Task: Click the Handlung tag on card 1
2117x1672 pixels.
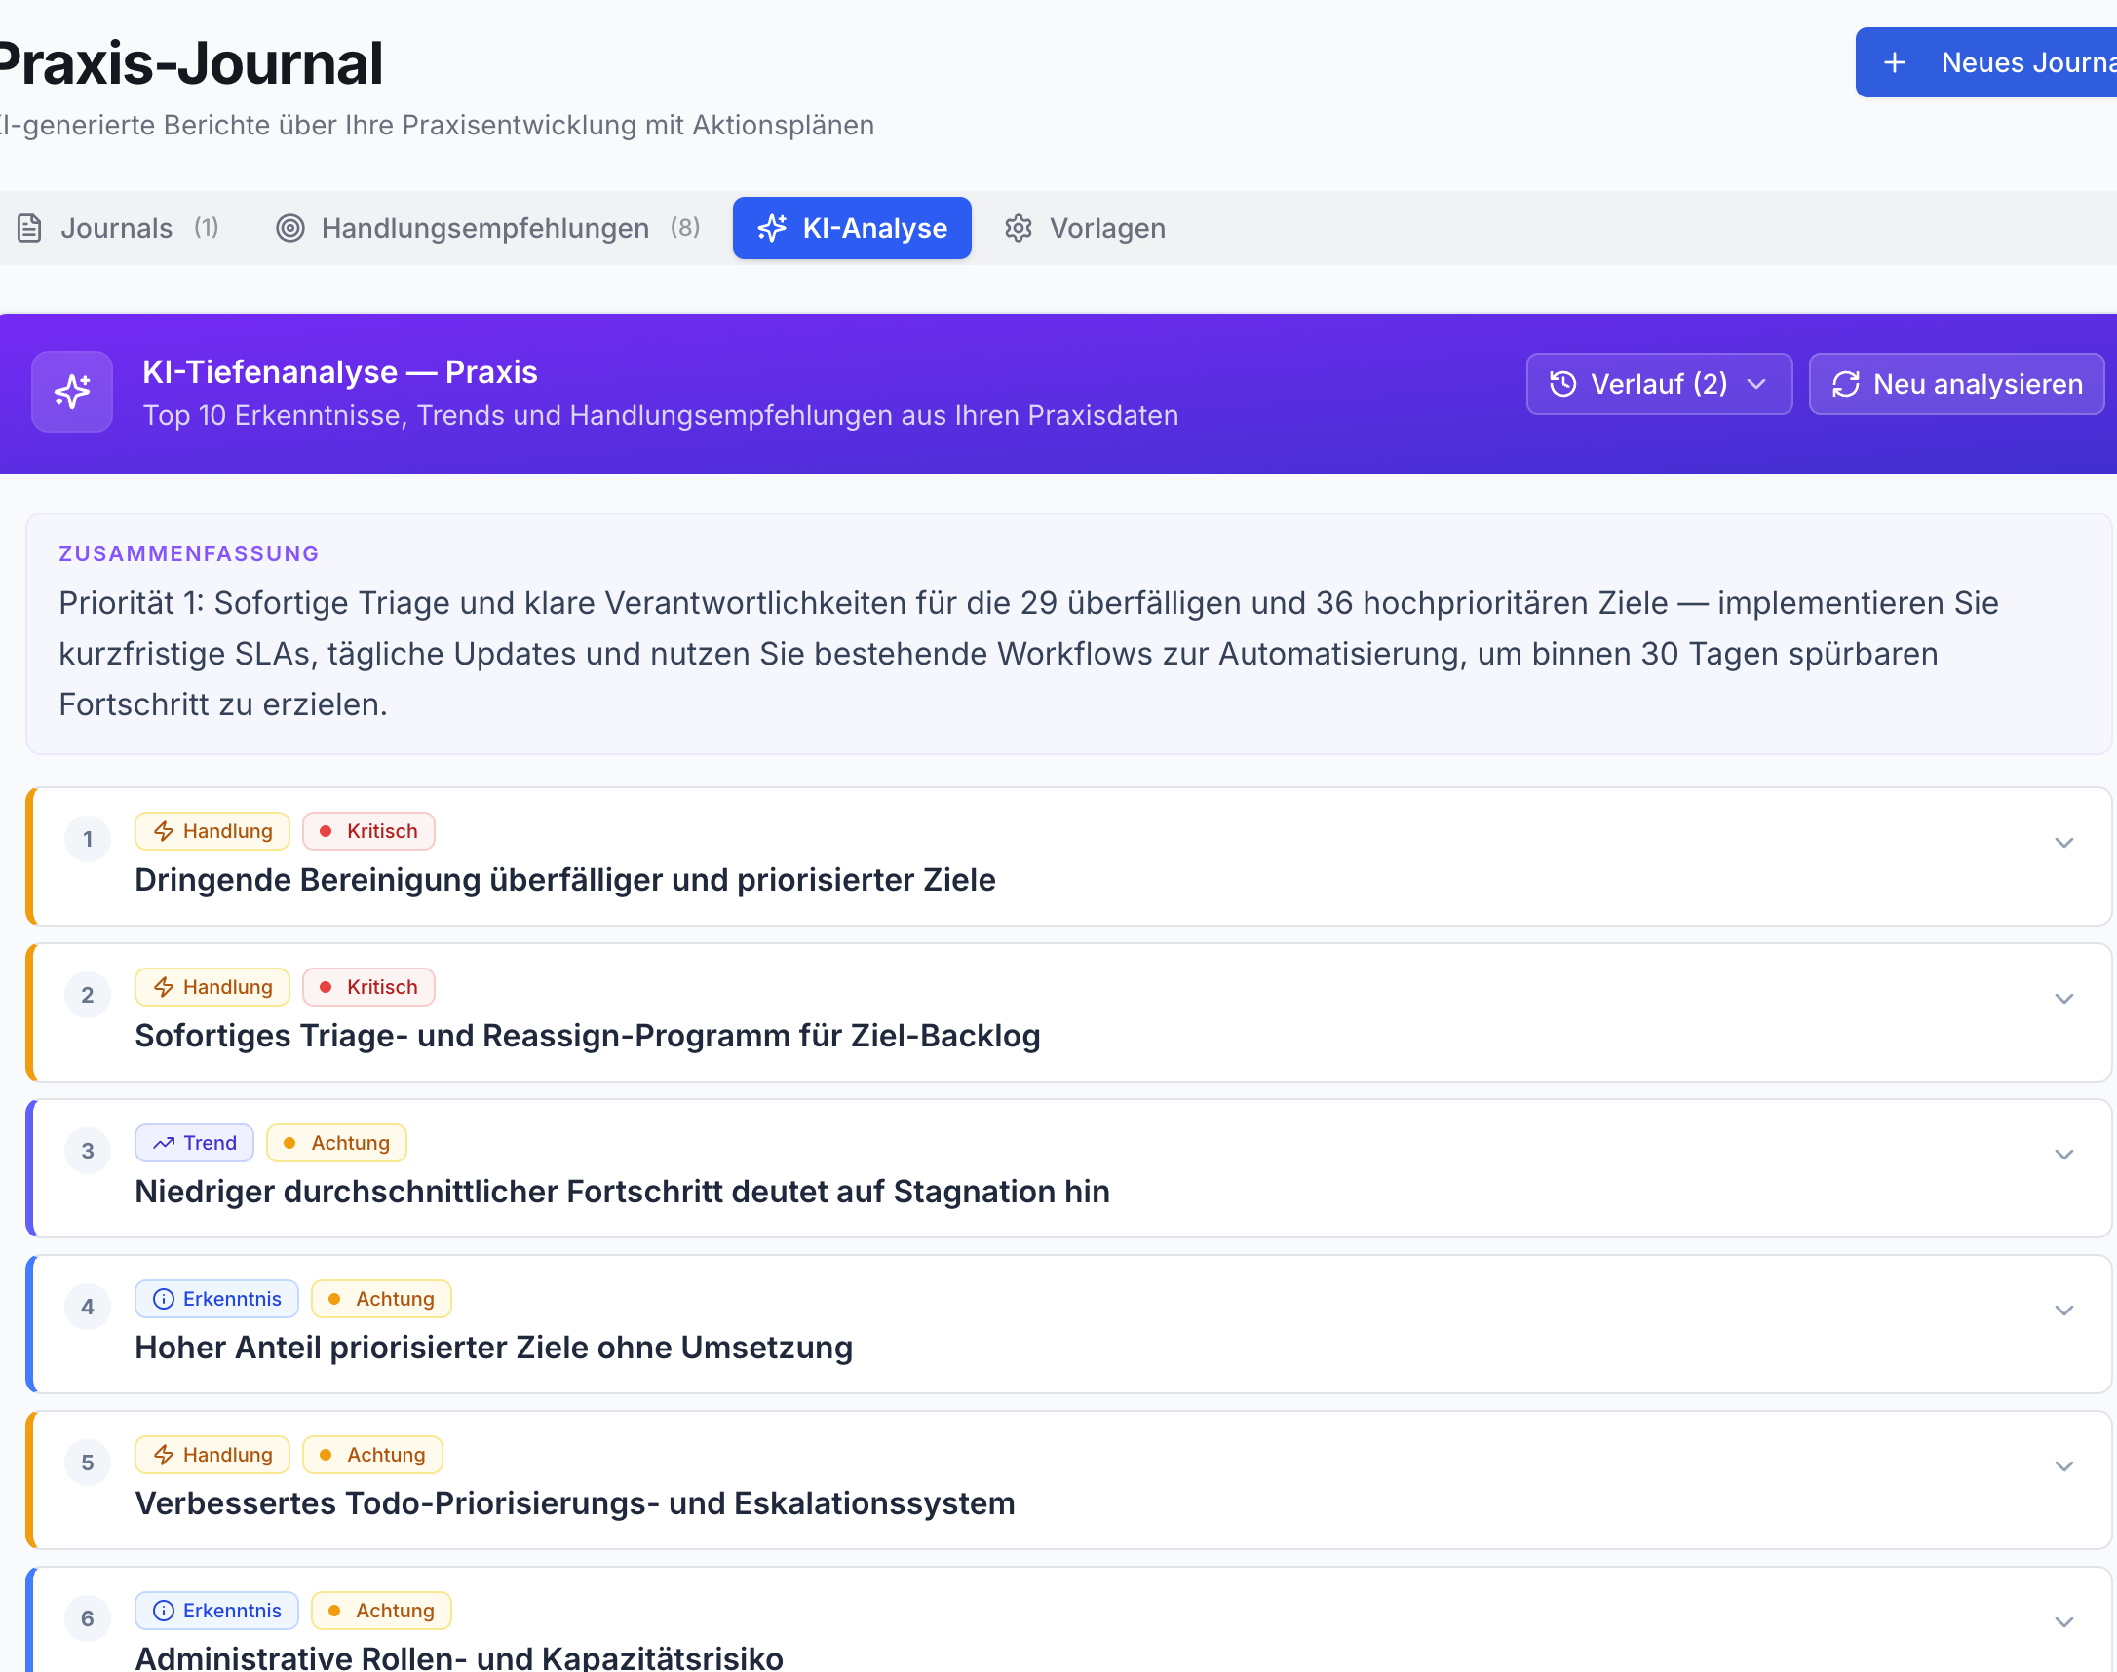Action: click(212, 831)
